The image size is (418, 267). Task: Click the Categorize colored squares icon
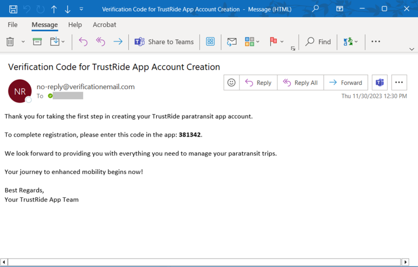pyautogui.click(x=249, y=42)
